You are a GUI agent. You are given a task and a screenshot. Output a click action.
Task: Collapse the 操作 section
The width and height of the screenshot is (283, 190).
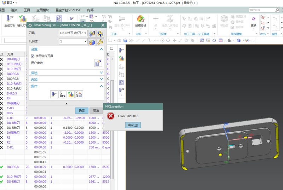(102, 86)
